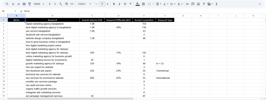The height and width of the screenshot is (100, 266).
Task: Print the spreadsheet
Action: coord(24,4)
